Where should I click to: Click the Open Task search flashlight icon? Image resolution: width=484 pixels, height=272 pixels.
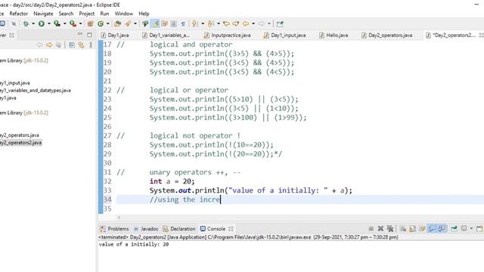coord(128,23)
